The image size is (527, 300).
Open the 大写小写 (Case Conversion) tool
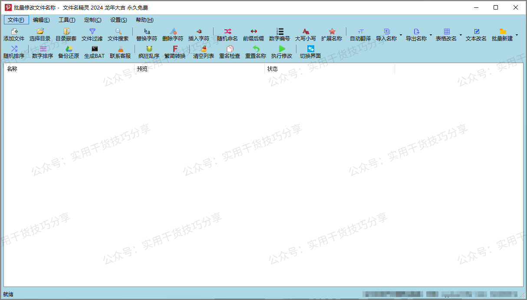306,35
